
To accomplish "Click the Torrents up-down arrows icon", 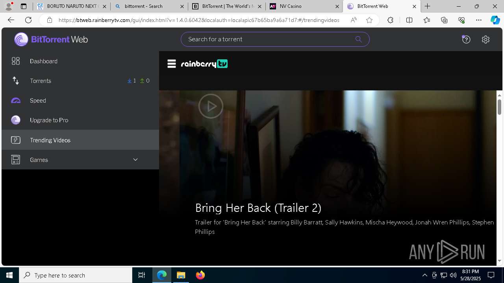I will (x=16, y=81).
